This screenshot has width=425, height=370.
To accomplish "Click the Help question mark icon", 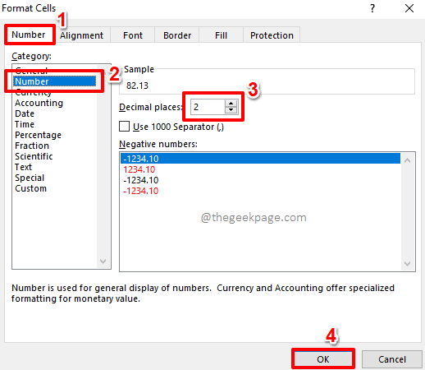I will [372, 8].
